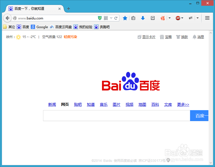Open the Google bookmark
The height and width of the screenshot is (167, 215).
coord(39,27)
